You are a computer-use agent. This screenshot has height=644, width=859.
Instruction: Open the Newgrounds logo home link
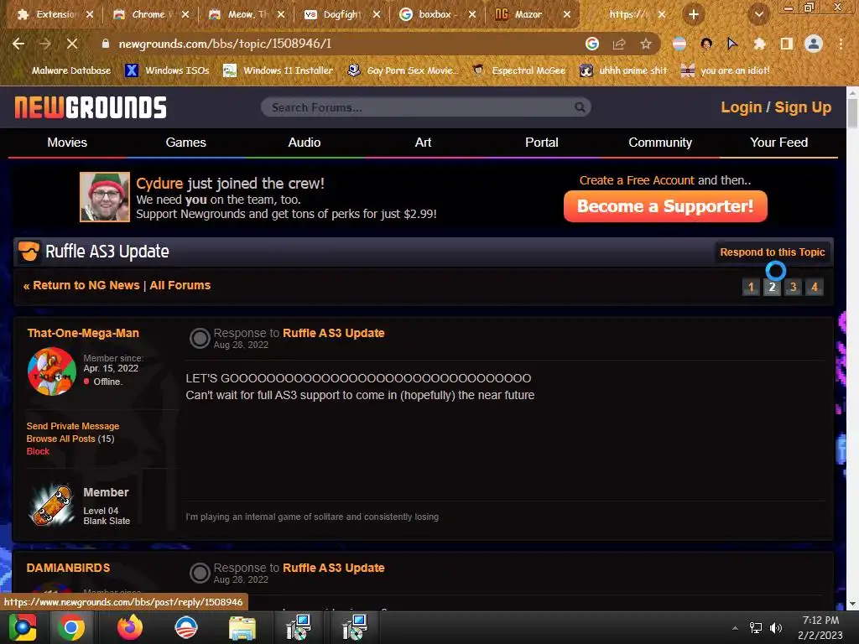pyautogui.click(x=91, y=107)
